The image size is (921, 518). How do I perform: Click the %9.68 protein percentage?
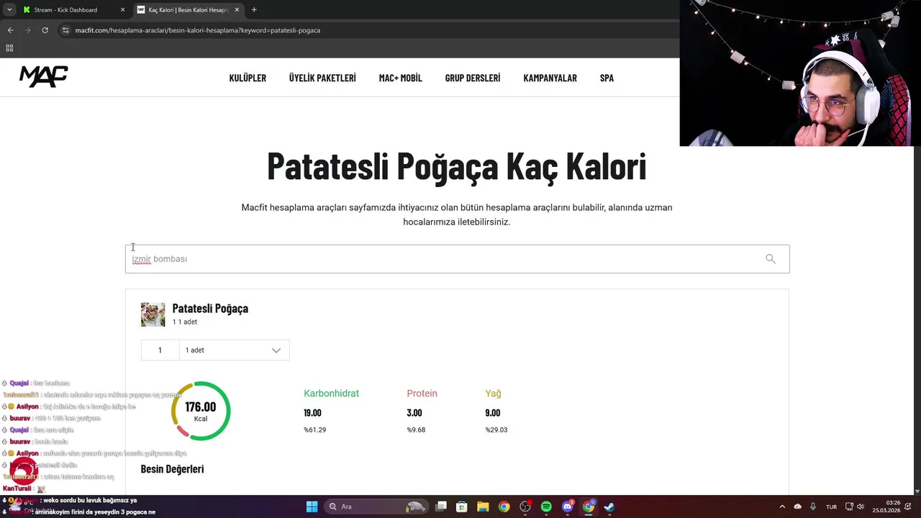(416, 430)
